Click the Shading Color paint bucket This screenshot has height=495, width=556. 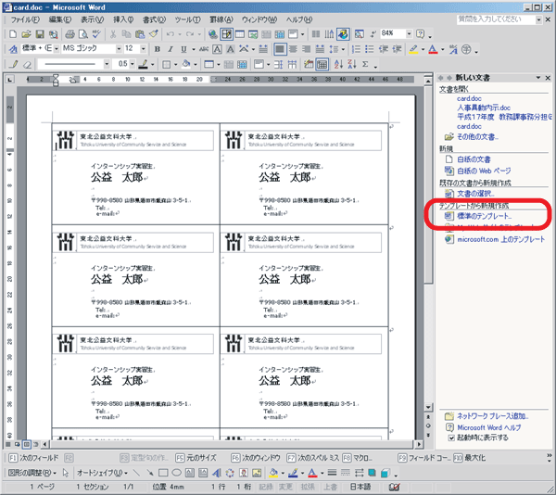click(x=186, y=64)
